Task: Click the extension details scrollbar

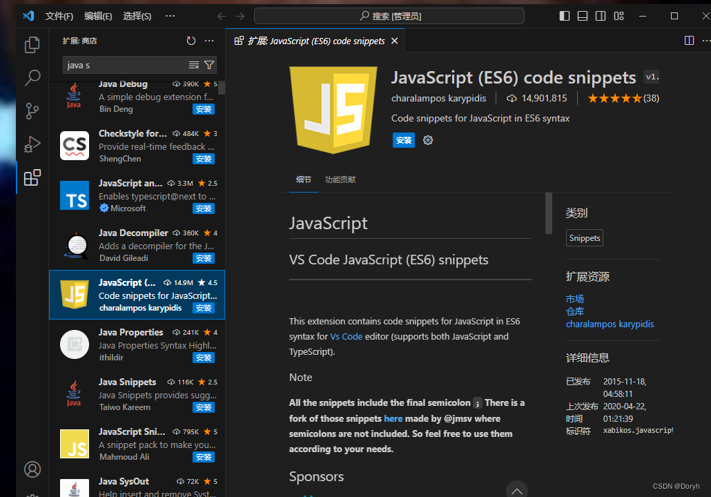Action: (x=549, y=213)
